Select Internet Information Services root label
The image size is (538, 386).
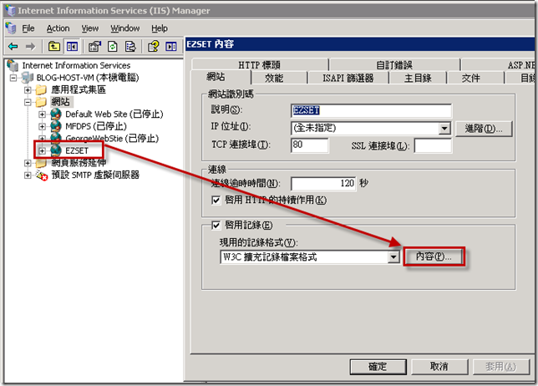pyautogui.click(x=76, y=65)
